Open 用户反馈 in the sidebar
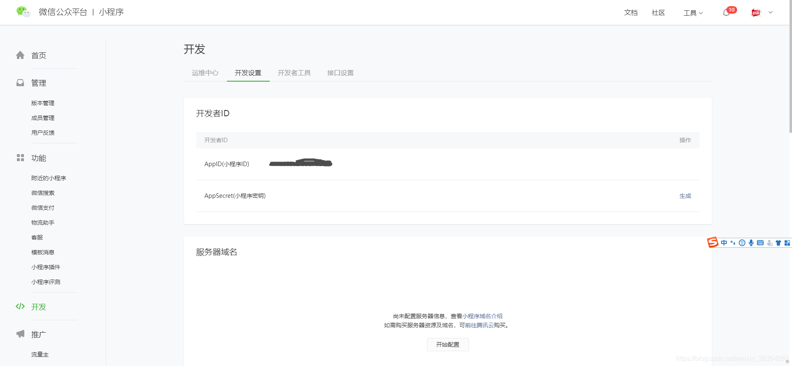Image resolution: width=792 pixels, height=366 pixels. point(43,133)
